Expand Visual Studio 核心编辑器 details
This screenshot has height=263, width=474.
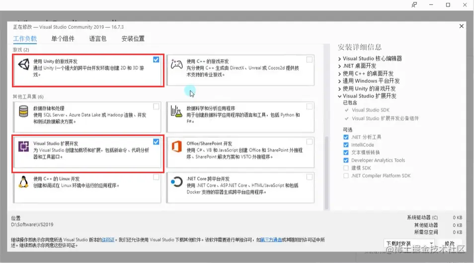click(339, 59)
